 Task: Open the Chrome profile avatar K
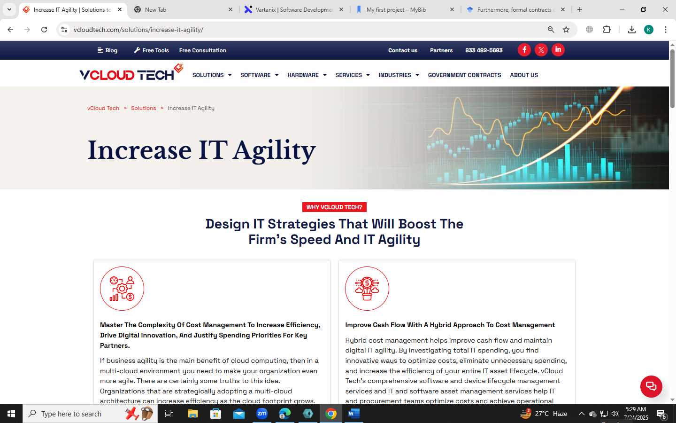click(649, 30)
